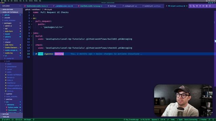
Task: Click the git blame 'You, 2 months ago' status item
Action: tap(131, 120)
